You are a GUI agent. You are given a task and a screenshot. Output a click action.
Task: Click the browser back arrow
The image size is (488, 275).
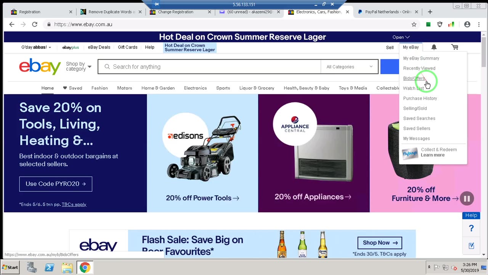(x=12, y=24)
